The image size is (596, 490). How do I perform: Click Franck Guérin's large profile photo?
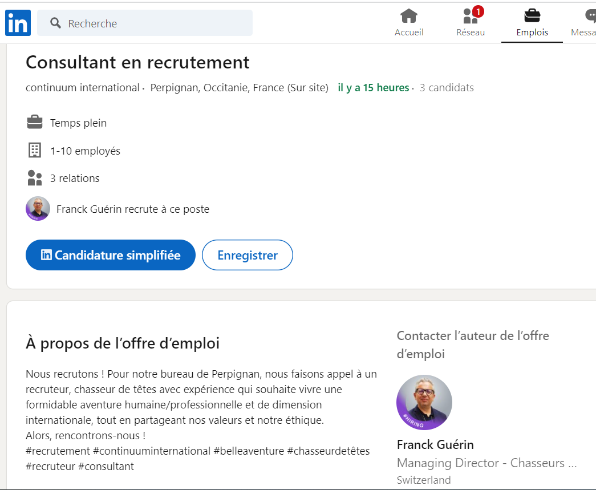[424, 402]
